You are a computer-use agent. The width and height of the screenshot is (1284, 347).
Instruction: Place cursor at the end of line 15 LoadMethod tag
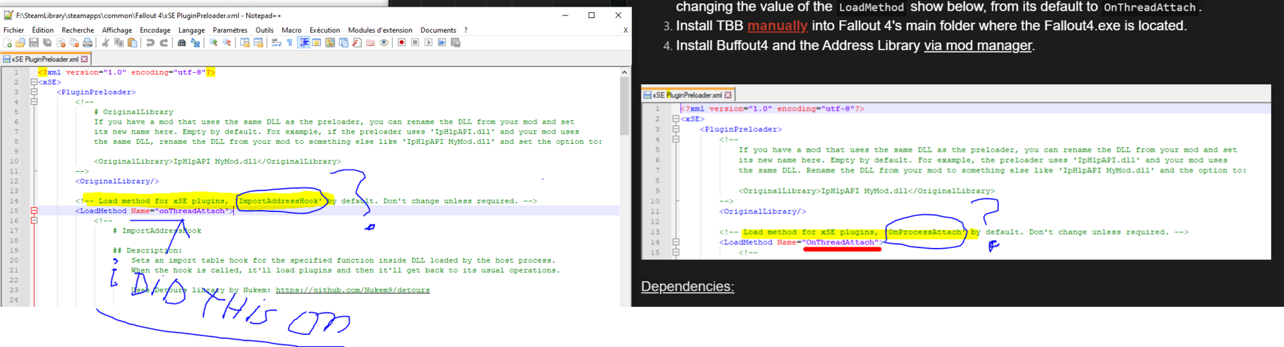click(x=233, y=211)
